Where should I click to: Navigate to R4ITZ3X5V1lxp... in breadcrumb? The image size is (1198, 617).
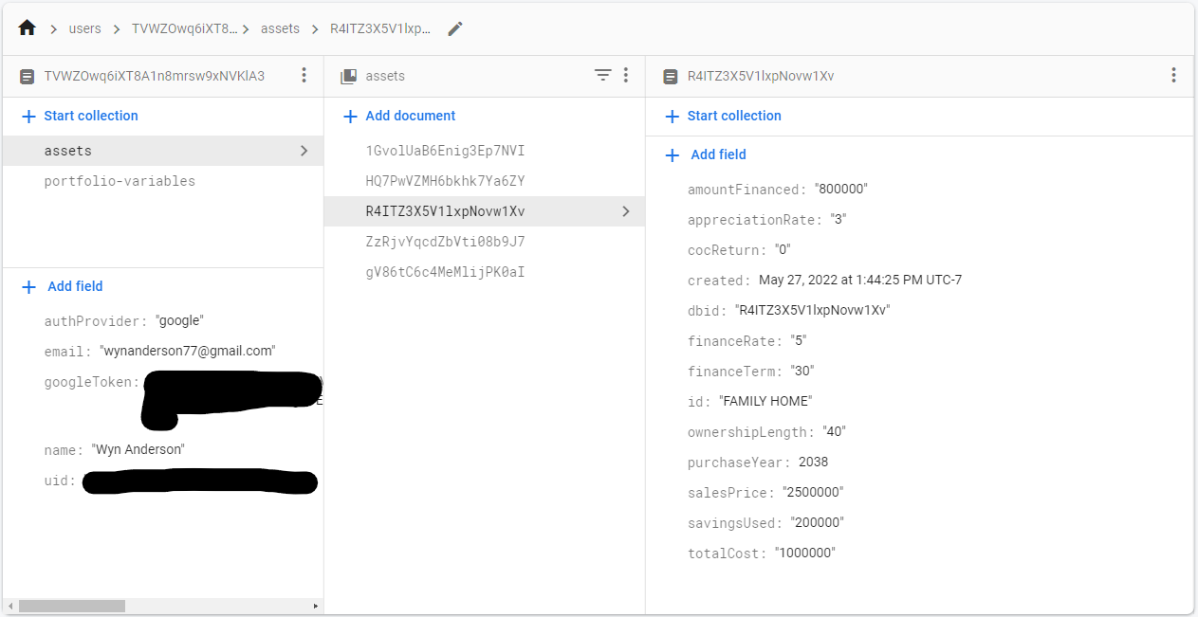click(380, 28)
